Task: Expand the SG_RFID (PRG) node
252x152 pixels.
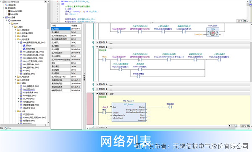Action: click(18, 99)
